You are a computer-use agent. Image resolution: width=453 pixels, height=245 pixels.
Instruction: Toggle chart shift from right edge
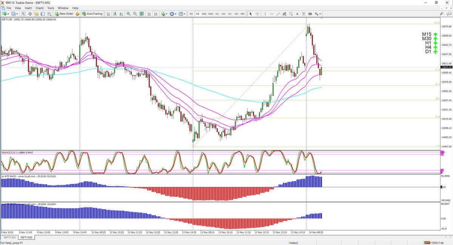(x=156, y=14)
